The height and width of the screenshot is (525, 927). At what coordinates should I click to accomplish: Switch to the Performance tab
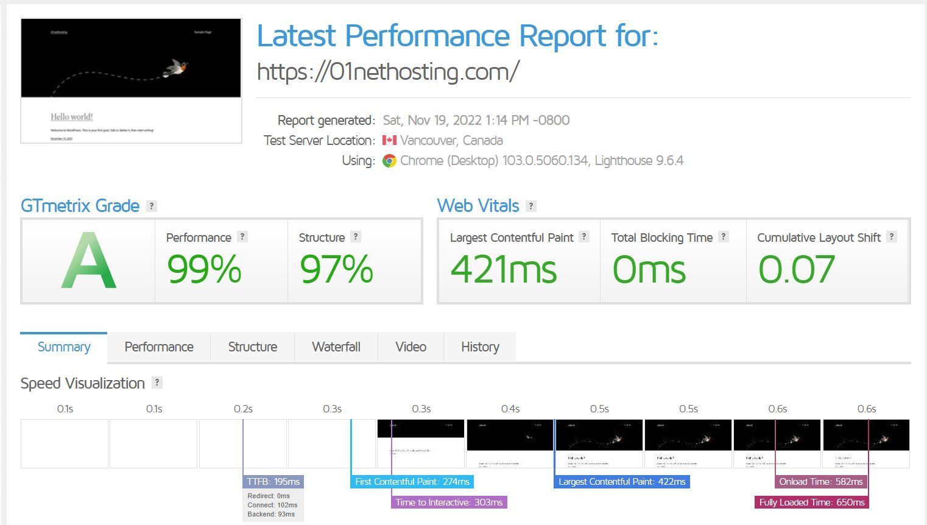(x=159, y=347)
